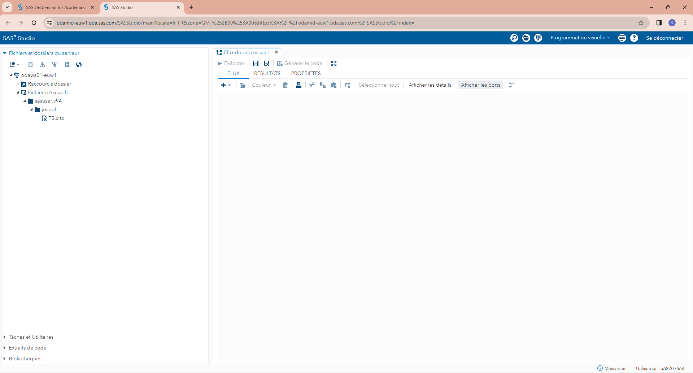Click the applications grid icon in the SAS header
Viewport: 693px width, 373px height.
coord(538,38)
